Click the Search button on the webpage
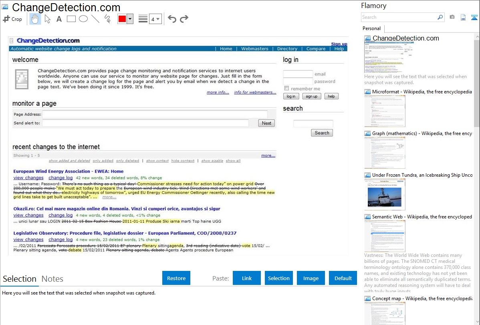Screen dimensions: 480x325 [322, 133]
